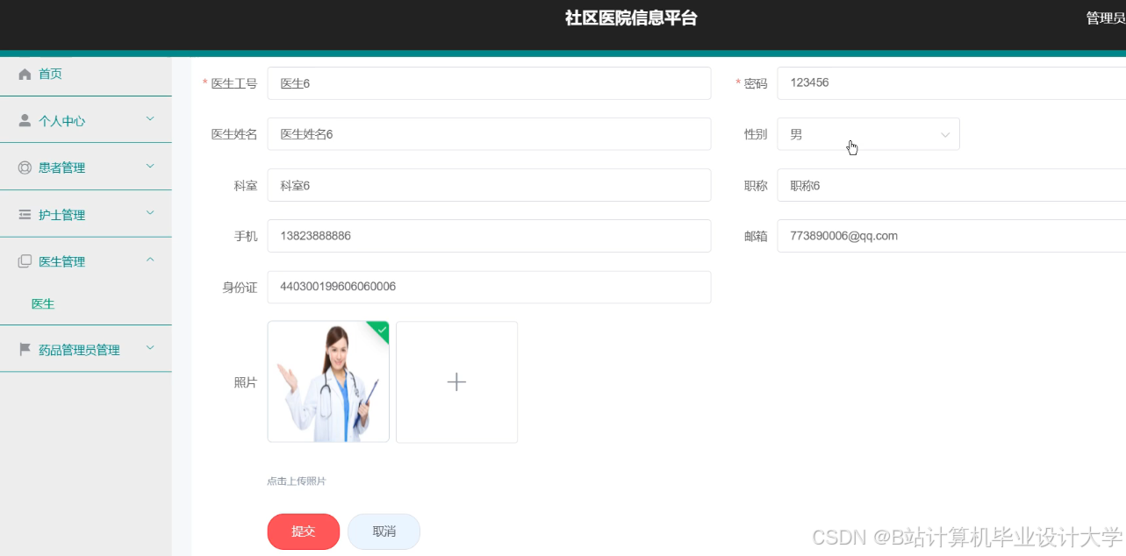Click the 身份证 input field

point(489,287)
